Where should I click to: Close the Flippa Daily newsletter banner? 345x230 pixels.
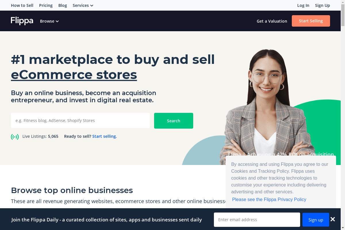333,219
